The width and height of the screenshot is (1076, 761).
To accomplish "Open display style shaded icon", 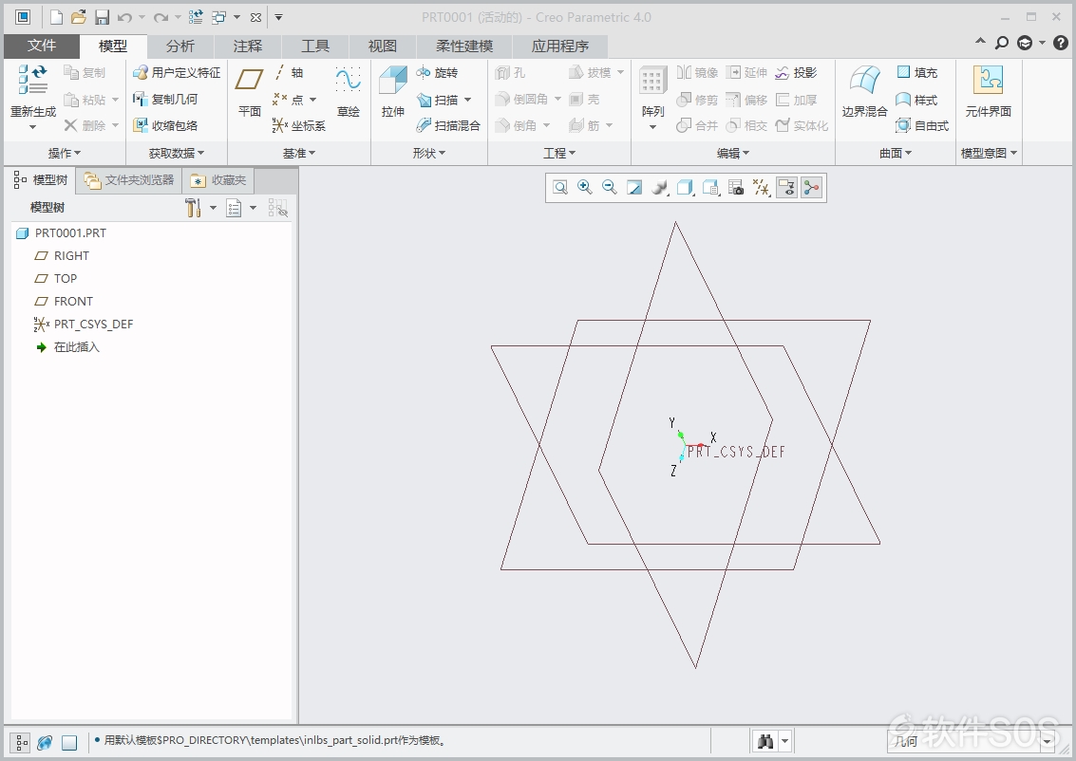I will point(659,187).
